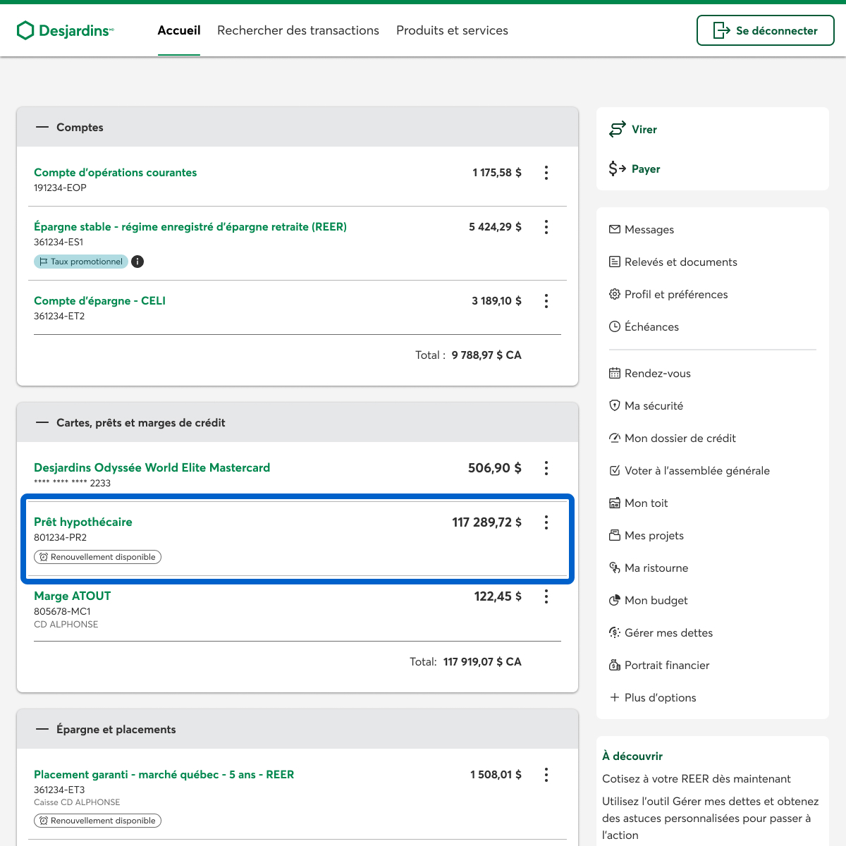Open Messages envelope icon
The height and width of the screenshot is (846, 846).
615,229
